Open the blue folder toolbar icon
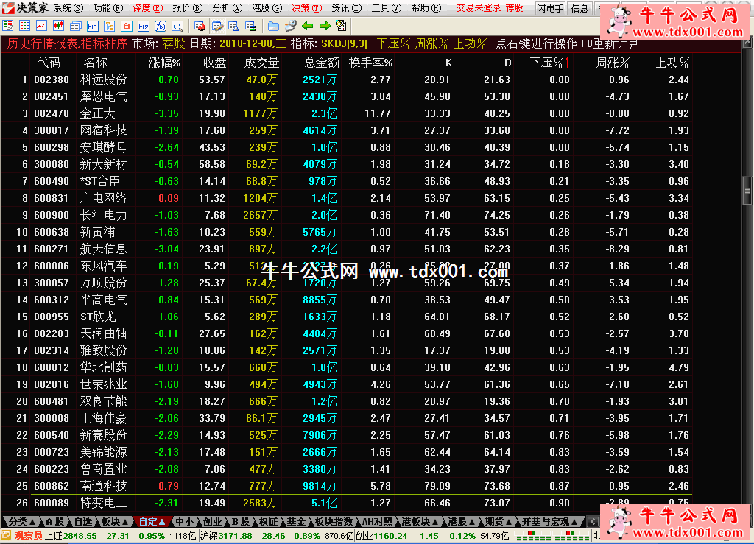754x544 pixels. tap(273, 26)
